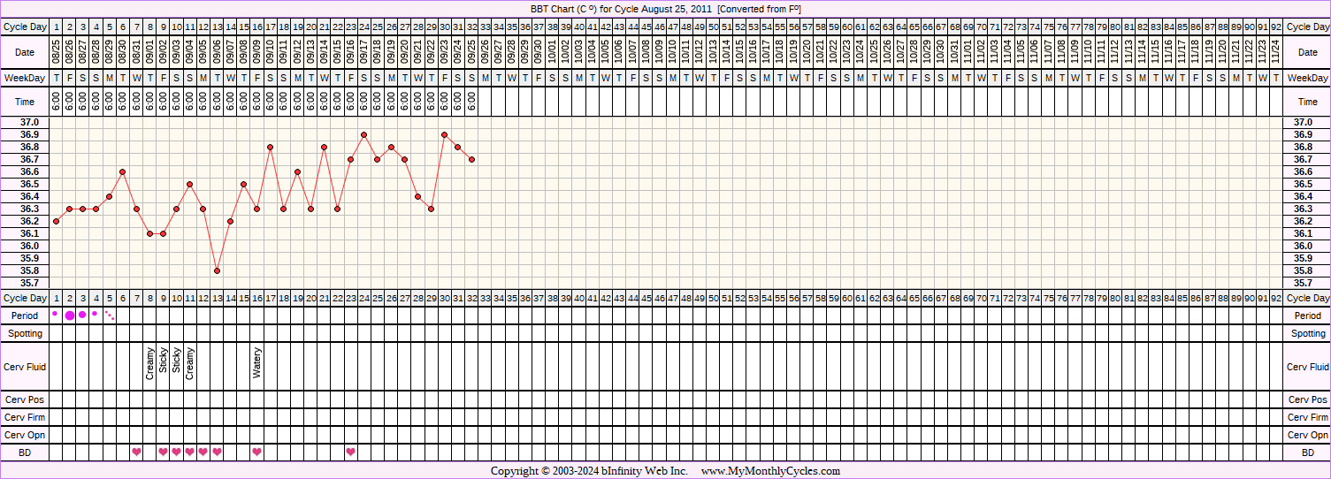Click the left Spotting row label

point(25,333)
